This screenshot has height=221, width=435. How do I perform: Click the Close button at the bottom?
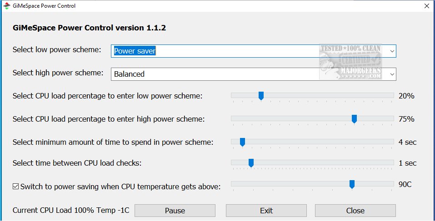pyautogui.click(x=355, y=211)
